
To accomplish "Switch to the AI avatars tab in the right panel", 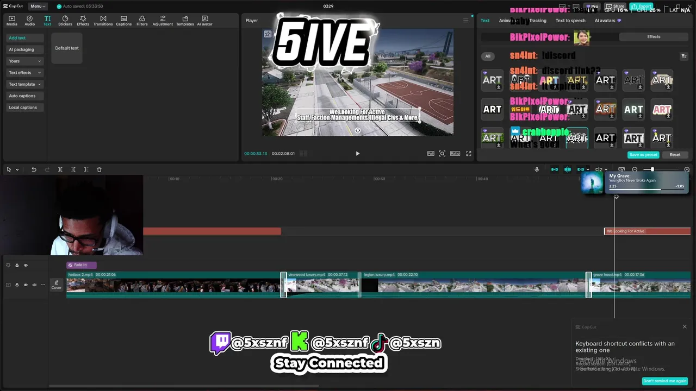I will pyautogui.click(x=607, y=21).
